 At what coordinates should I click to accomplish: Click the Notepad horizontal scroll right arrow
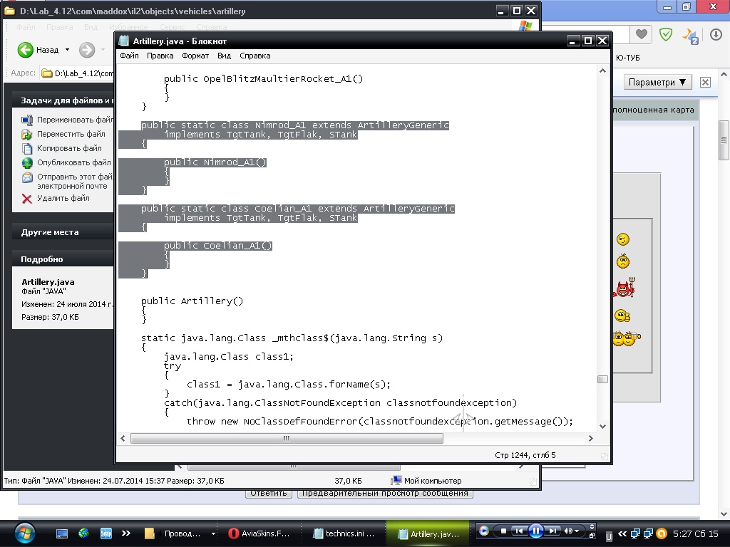(x=590, y=438)
